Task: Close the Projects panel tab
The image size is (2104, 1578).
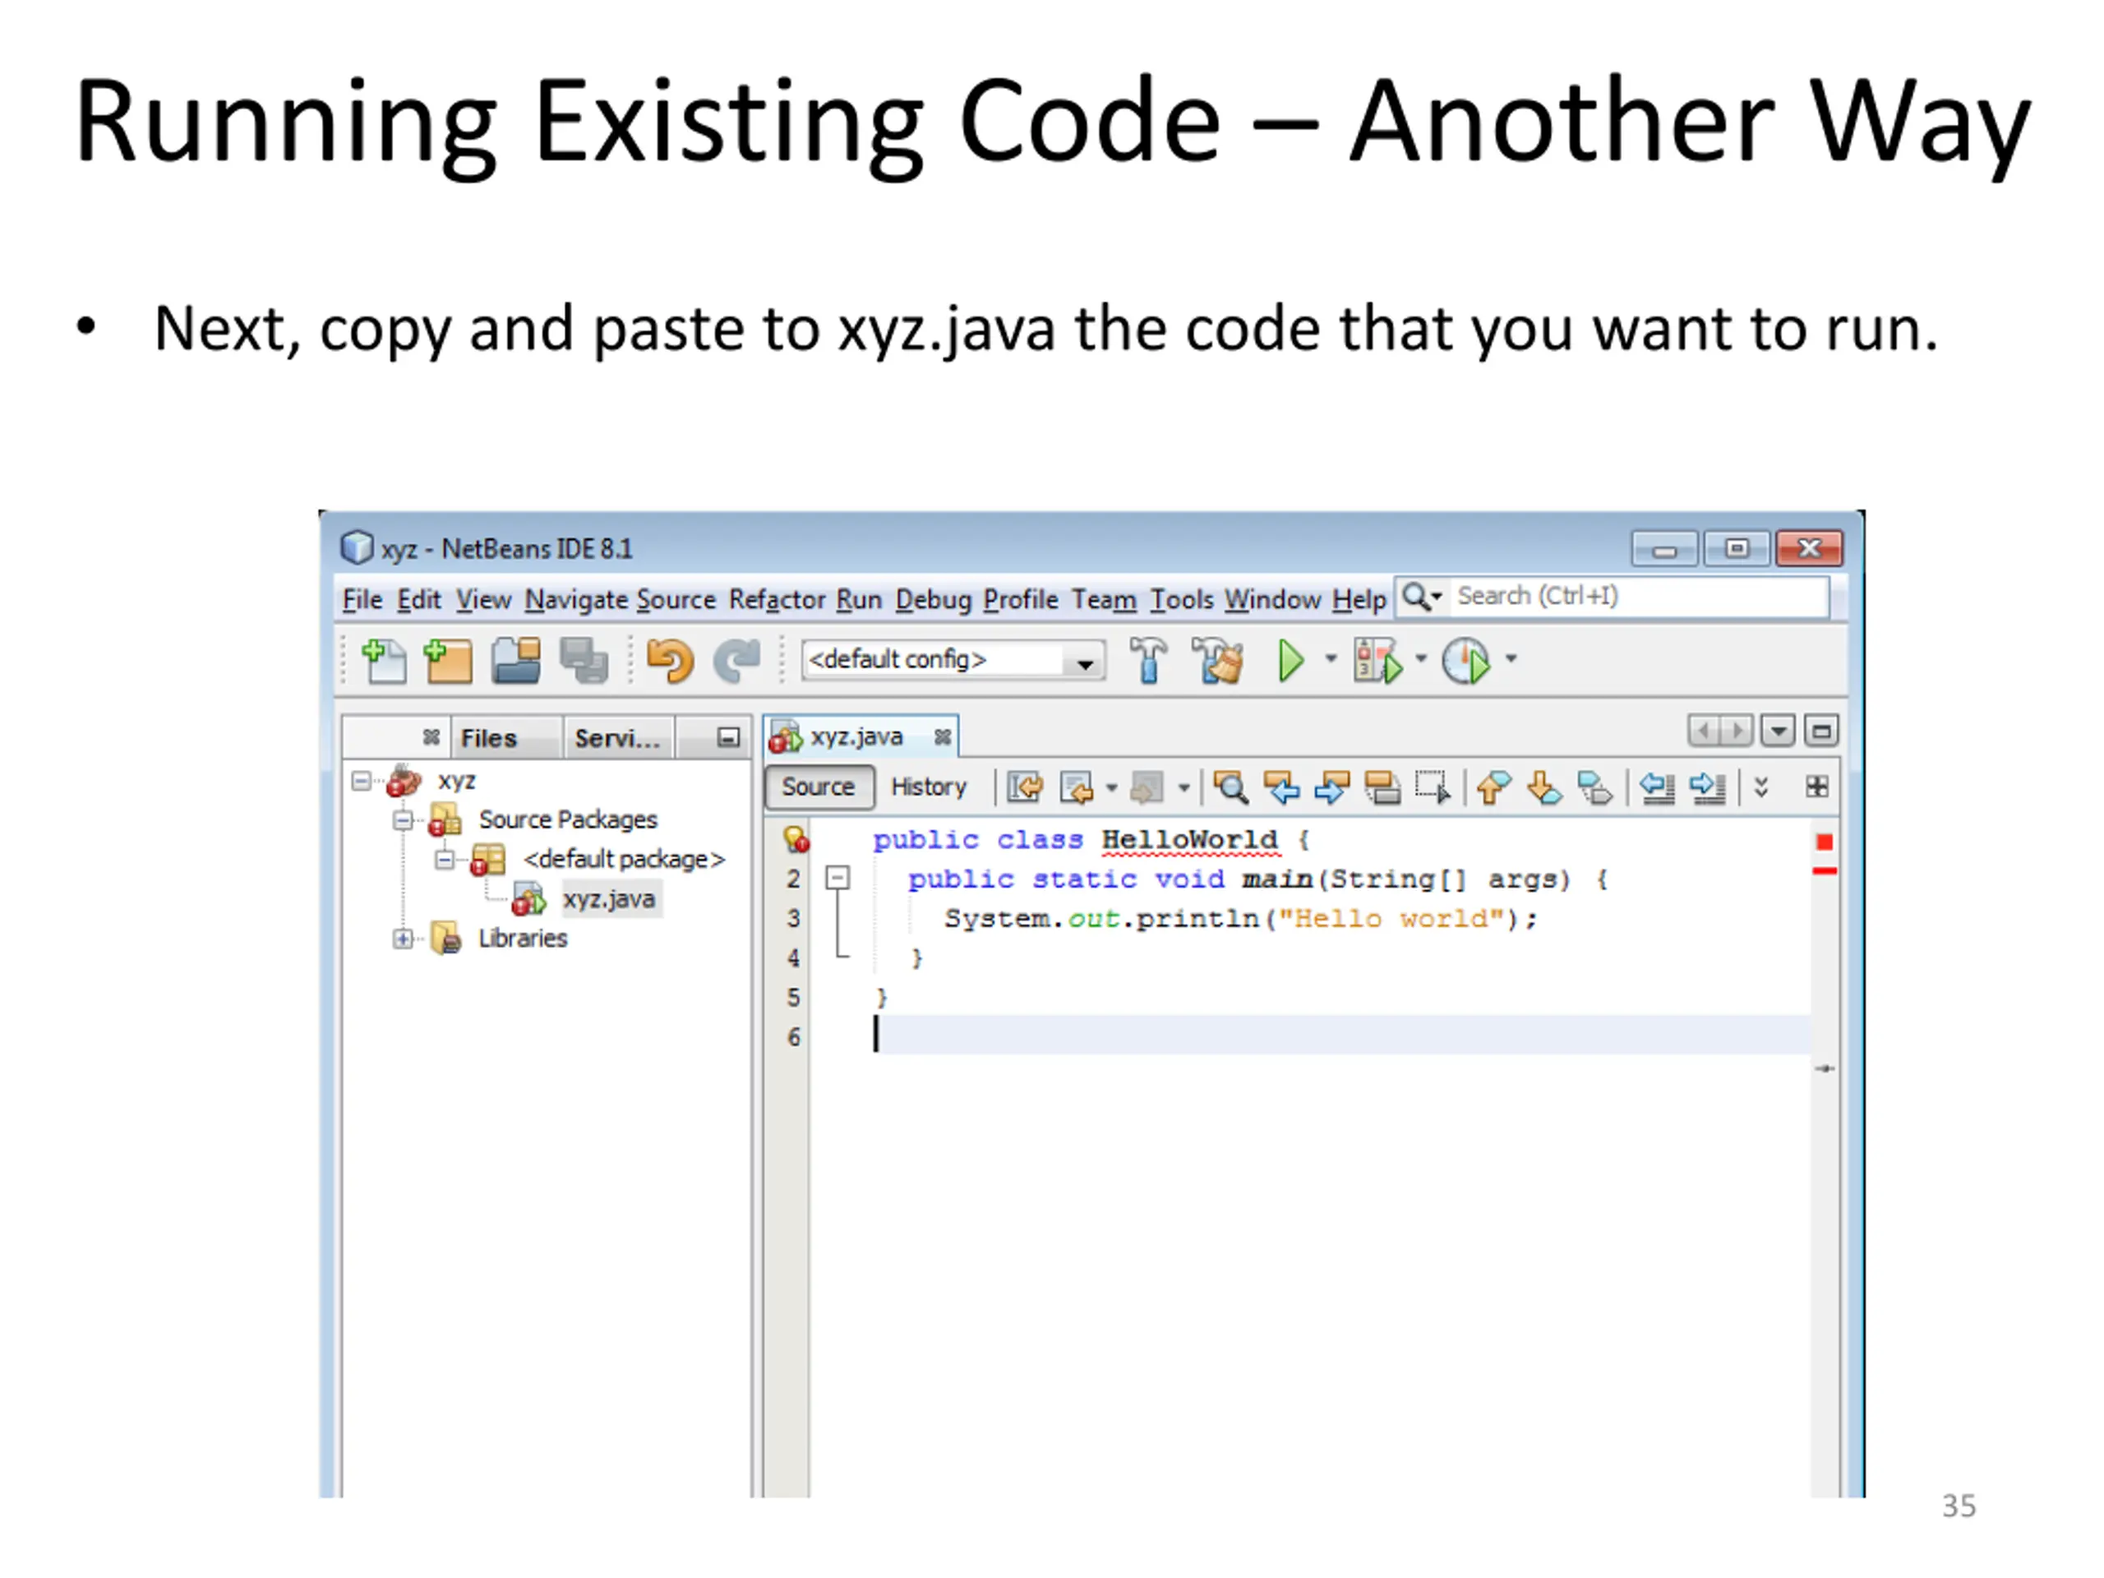Action: (431, 737)
